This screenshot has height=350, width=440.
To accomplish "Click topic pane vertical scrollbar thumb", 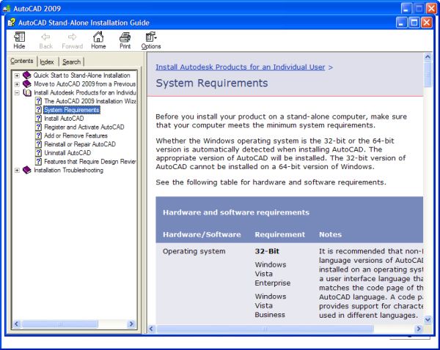I will [428, 75].
